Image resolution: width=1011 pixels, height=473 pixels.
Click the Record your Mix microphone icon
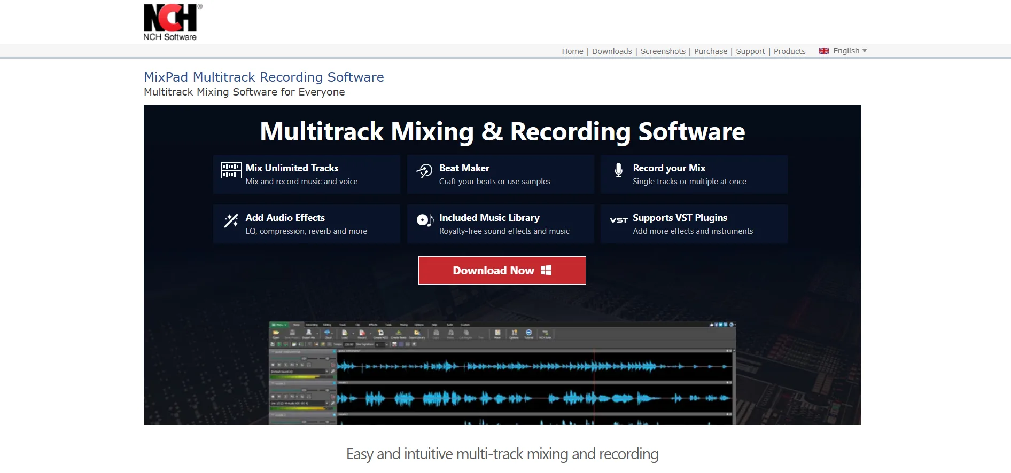click(x=618, y=170)
